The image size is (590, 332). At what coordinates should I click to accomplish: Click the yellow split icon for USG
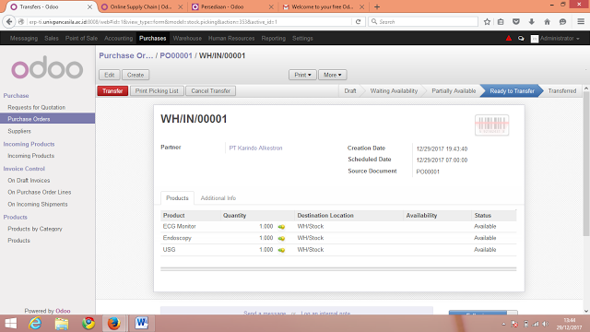[281, 250]
